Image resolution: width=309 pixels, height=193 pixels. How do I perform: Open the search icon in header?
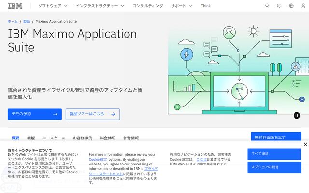pyautogui.click(x=267, y=6)
